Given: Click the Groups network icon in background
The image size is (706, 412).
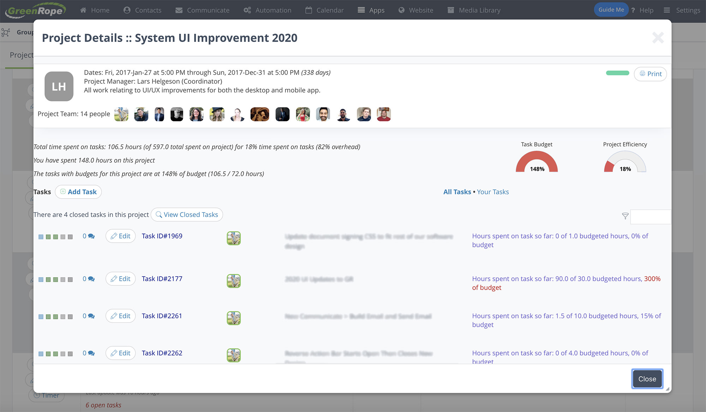Looking at the screenshot, I should (x=6, y=32).
